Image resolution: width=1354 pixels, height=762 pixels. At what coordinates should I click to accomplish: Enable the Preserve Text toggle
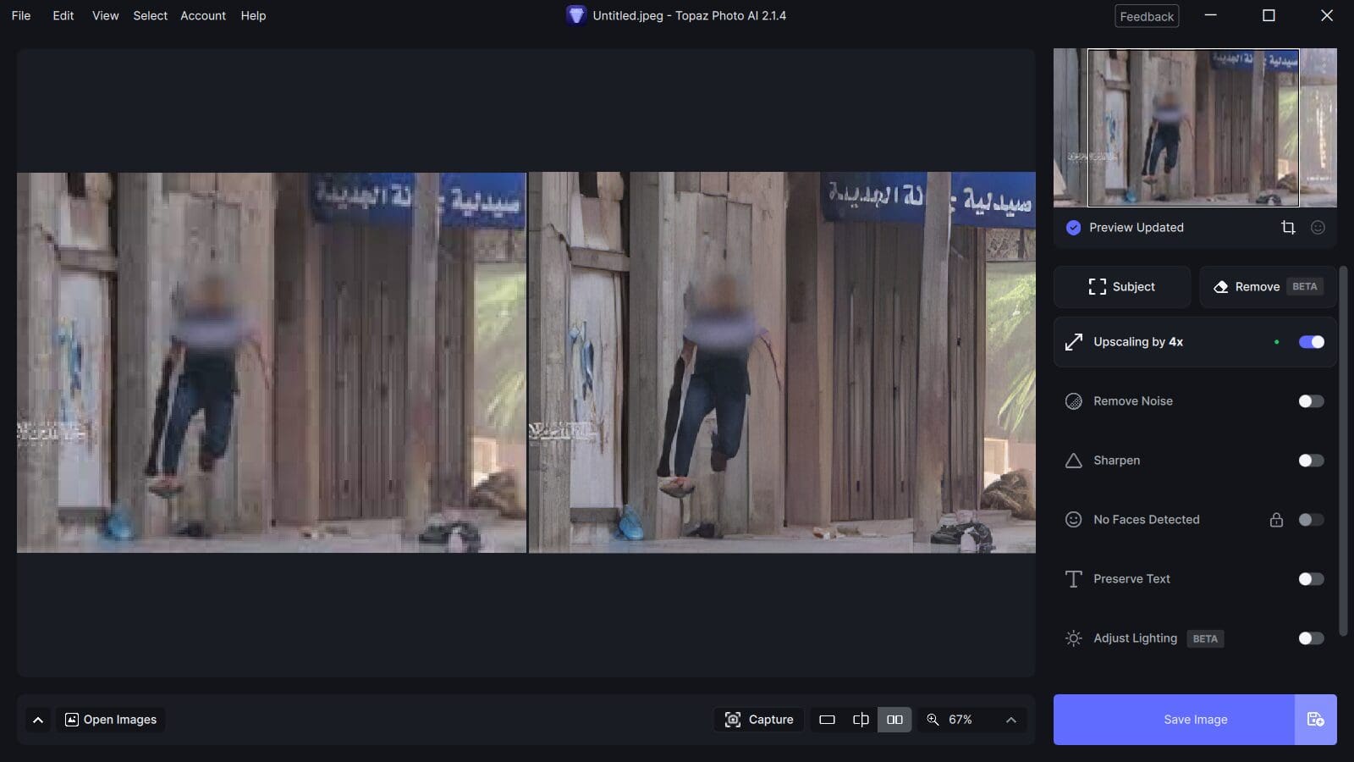pos(1311,579)
